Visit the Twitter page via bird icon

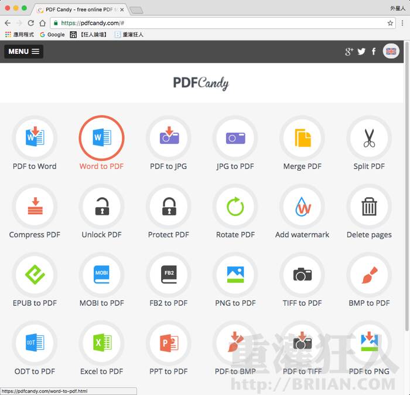click(361, 52)
